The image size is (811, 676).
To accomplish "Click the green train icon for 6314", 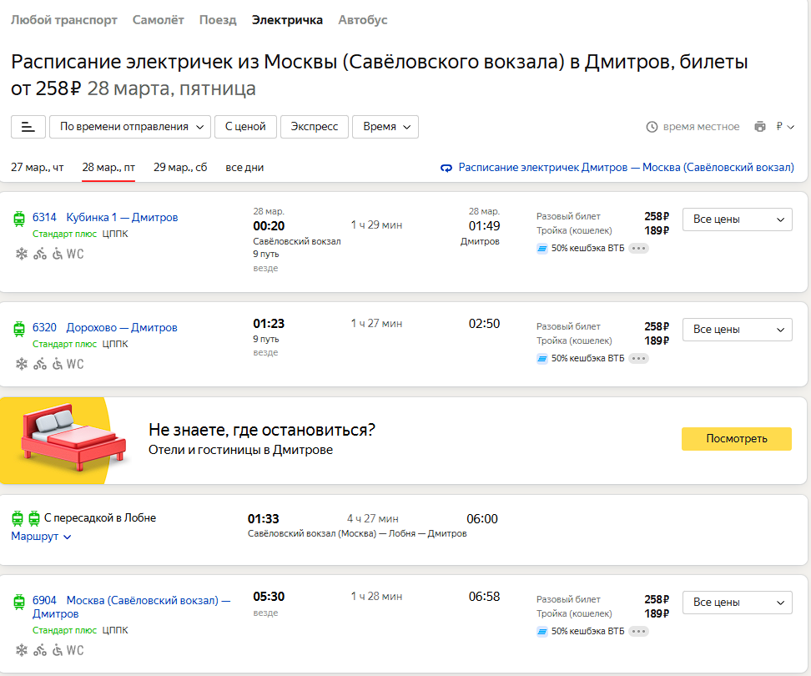I will click(x=19, y=219).
